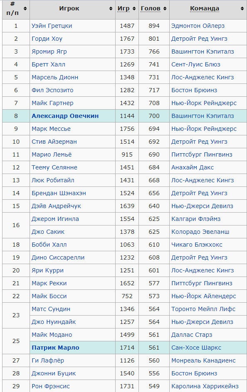Click the Каролина Харрикейнз team link
The width and height of the screenshot is (247, 392).
coord(205,386)
